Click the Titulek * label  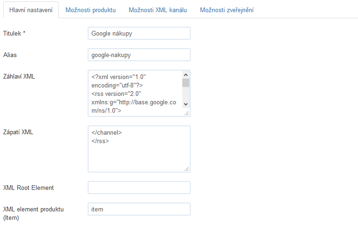tap(14, 34)
